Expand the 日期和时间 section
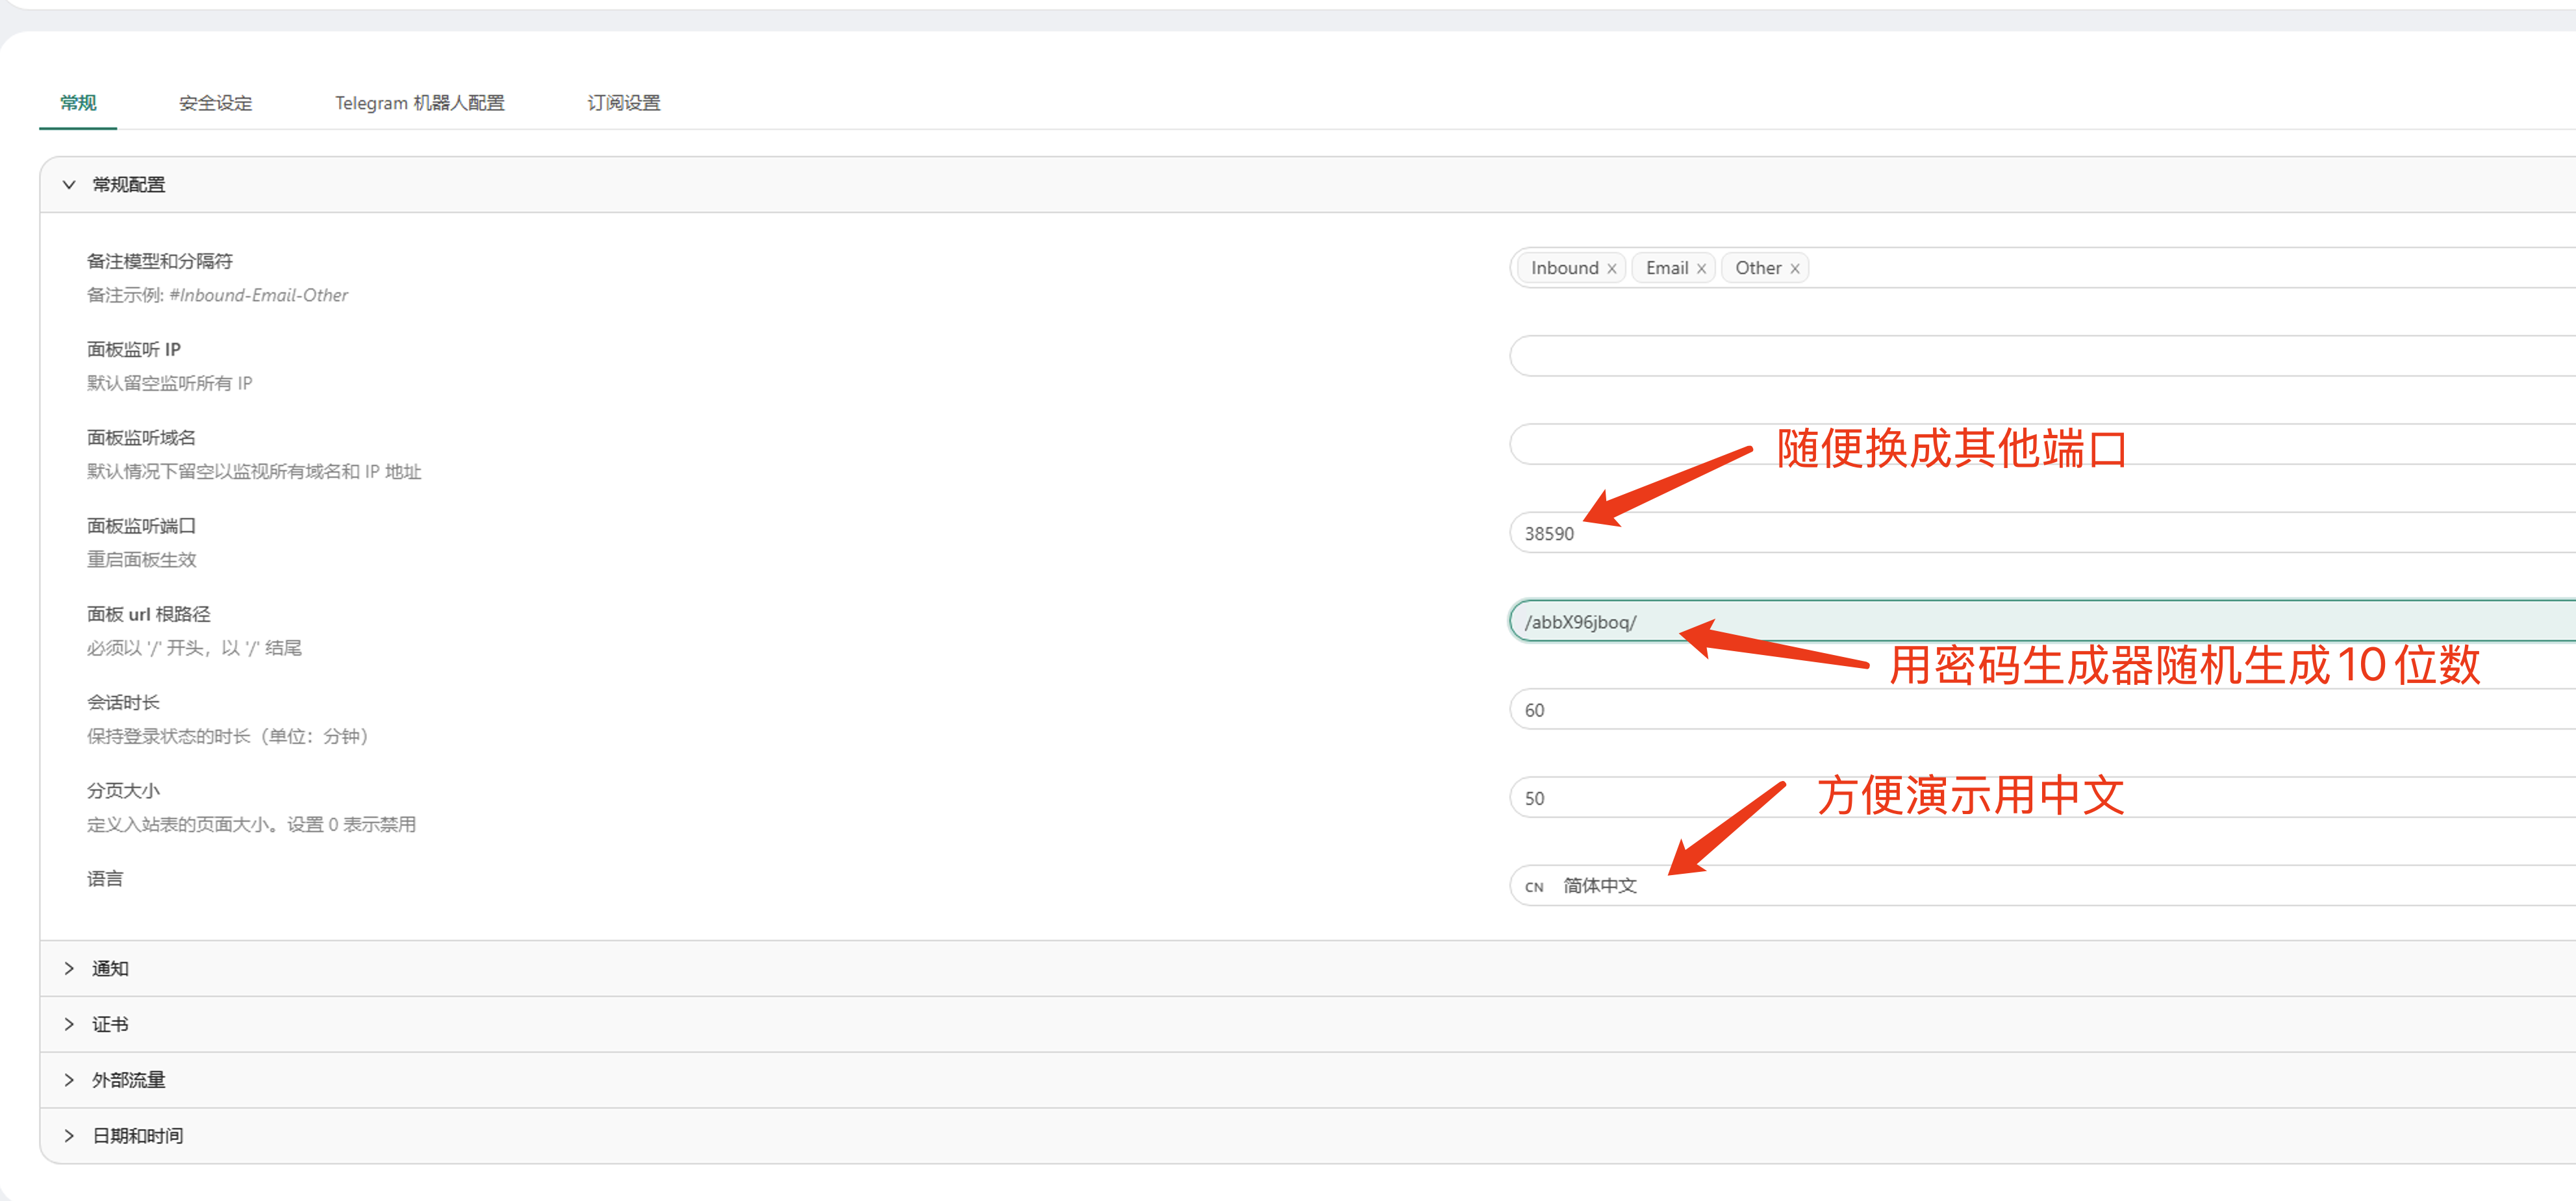Image resolution: width=2576 pixels, height=1201 pixels. [137, 1136]
